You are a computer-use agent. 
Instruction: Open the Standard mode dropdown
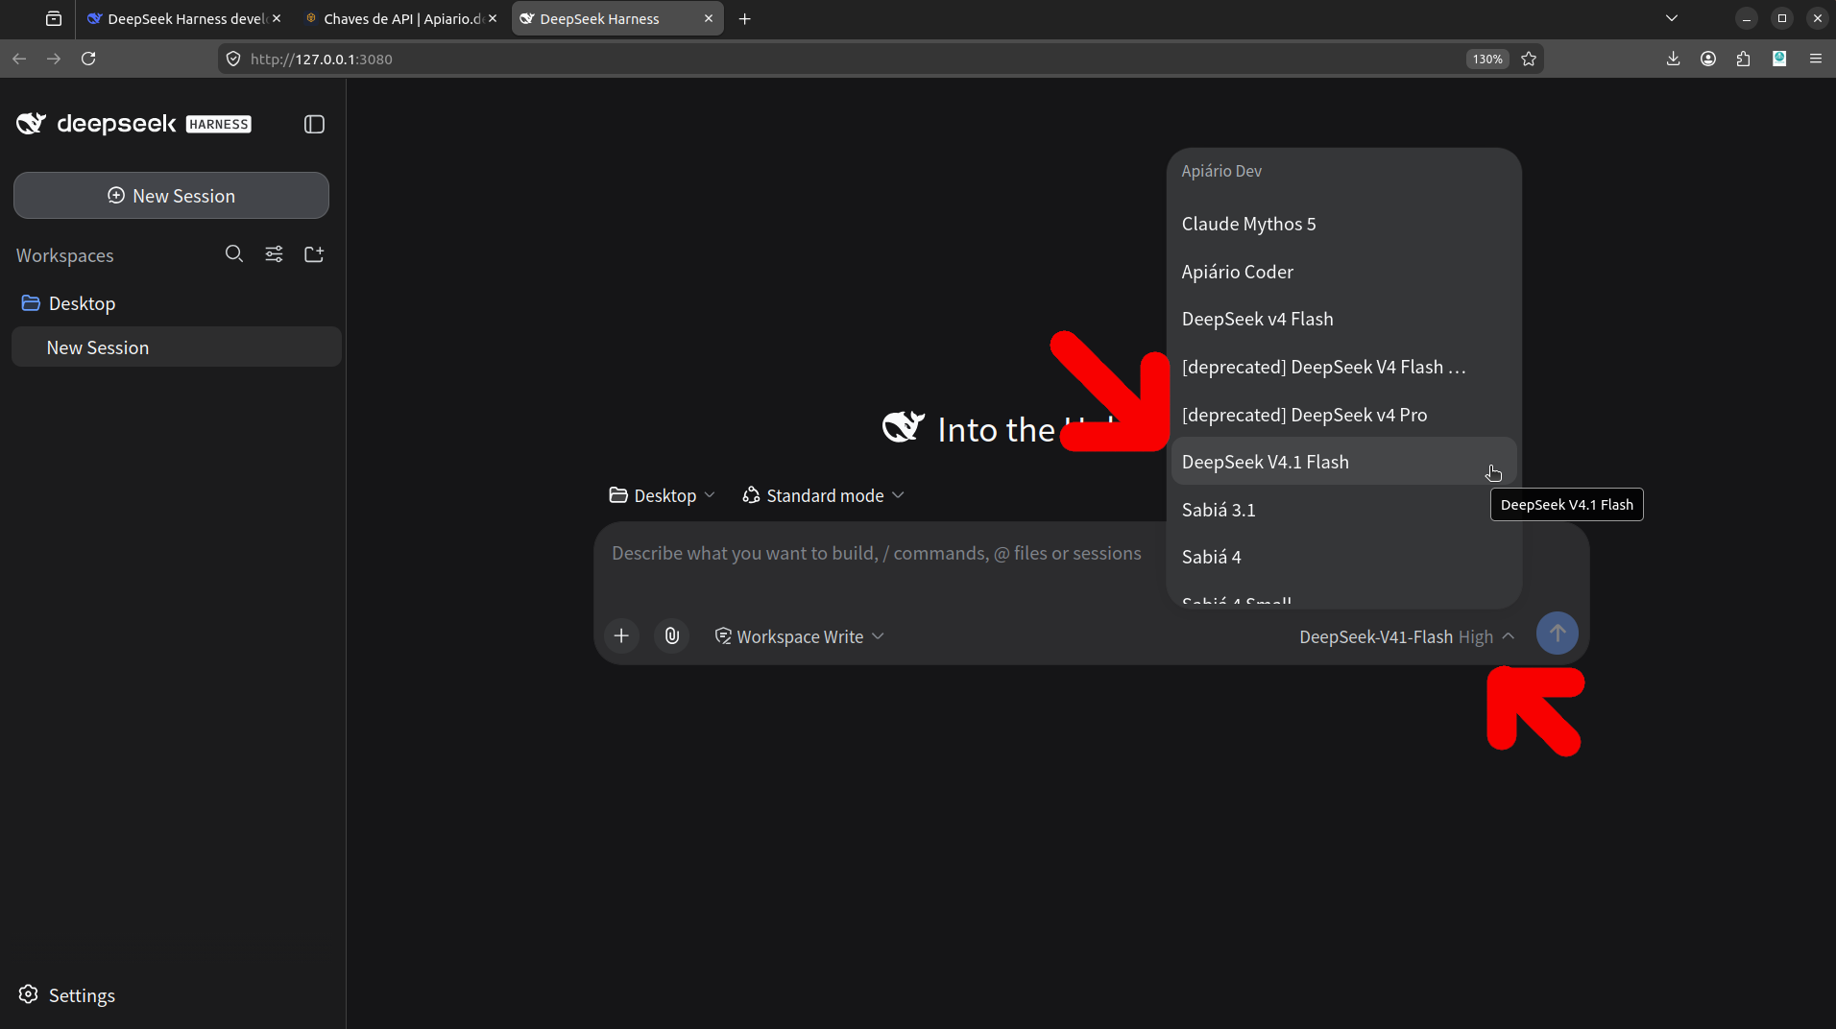point(823,495)
